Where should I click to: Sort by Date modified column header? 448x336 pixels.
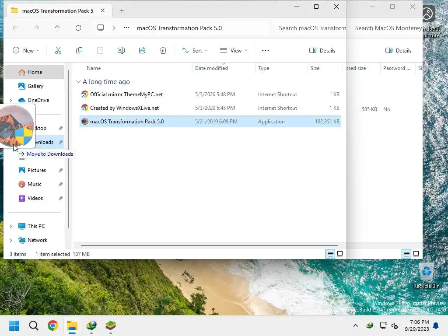211,68
